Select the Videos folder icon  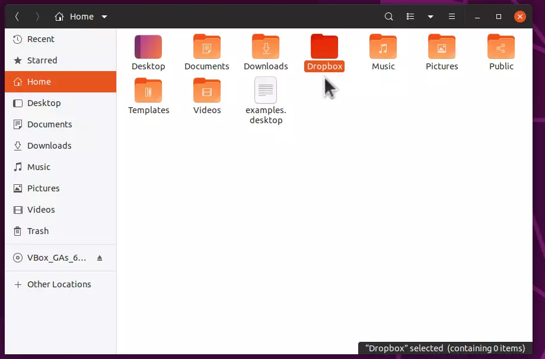point(207,90)
